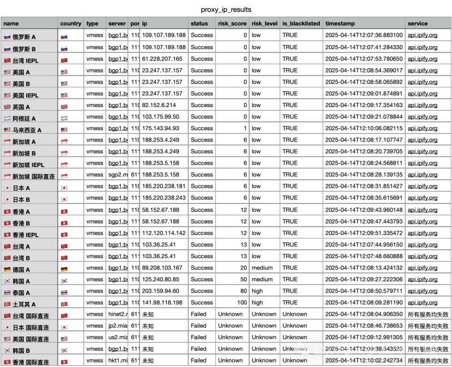
Task: Click Success status in 马来西亚 A row
Action: click(202, 129)
